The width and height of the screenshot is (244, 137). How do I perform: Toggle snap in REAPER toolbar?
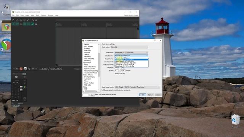click(32, 24)
